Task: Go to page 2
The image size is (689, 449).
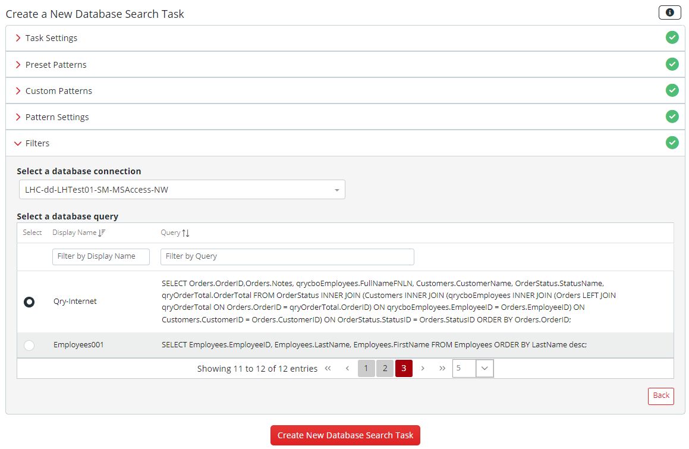Action: click(x=385, y=369)
